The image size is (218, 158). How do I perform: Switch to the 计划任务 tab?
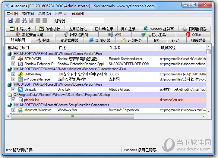(x=131, y=40)
